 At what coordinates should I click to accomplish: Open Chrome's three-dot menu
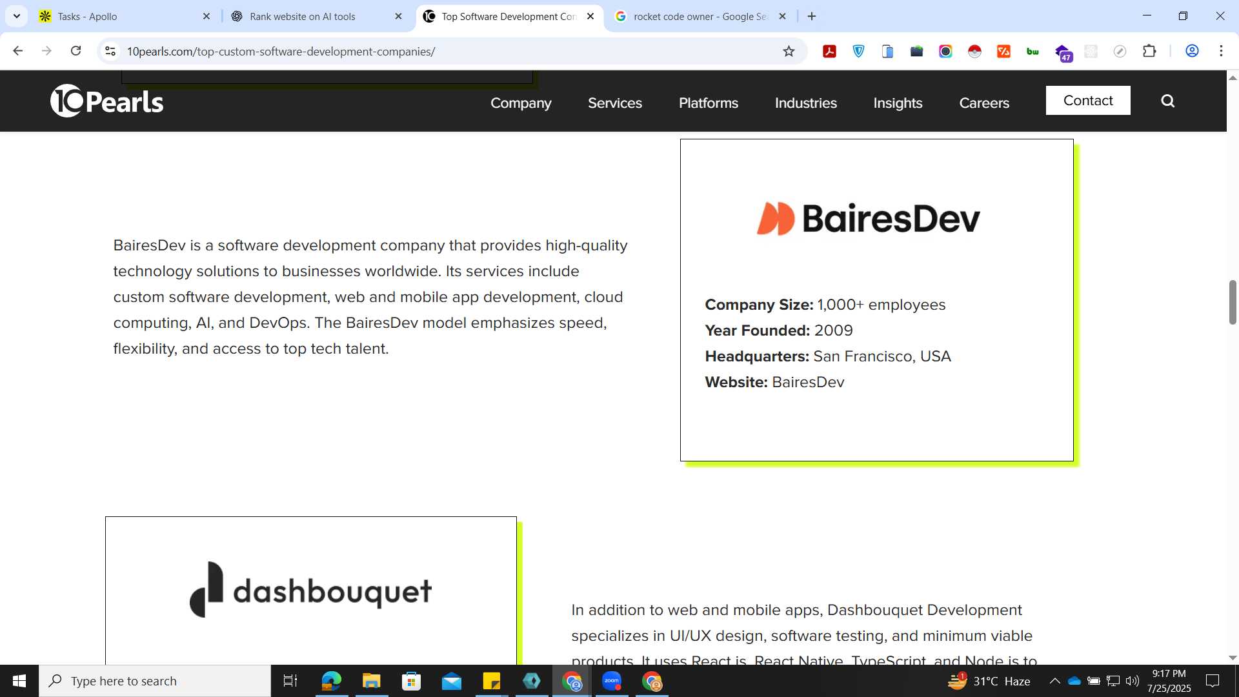pos(1221,51)
